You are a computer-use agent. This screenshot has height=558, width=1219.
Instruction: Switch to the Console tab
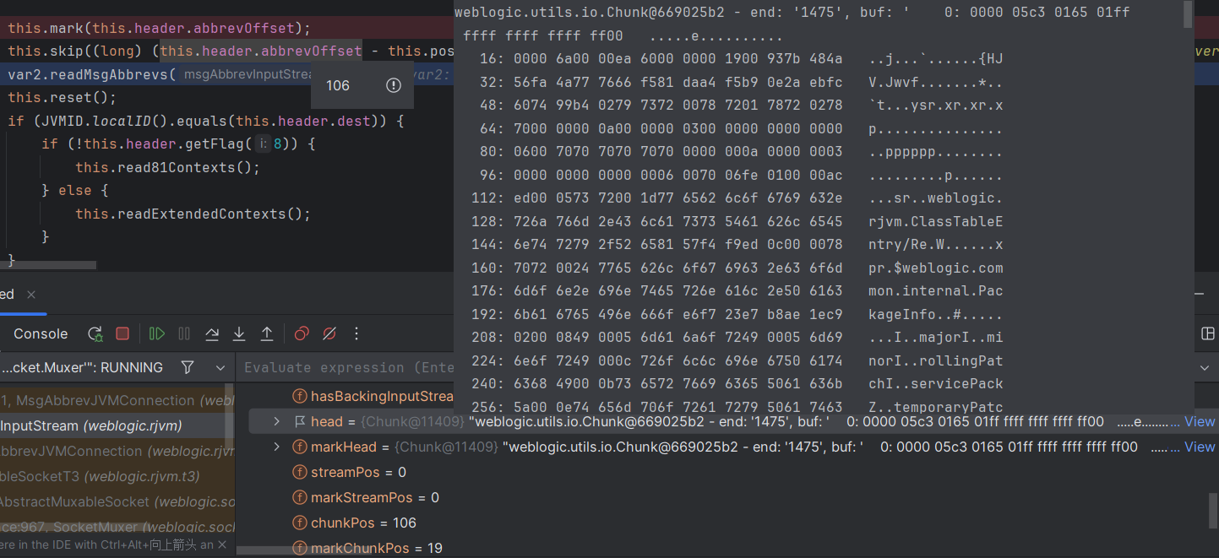41,333
